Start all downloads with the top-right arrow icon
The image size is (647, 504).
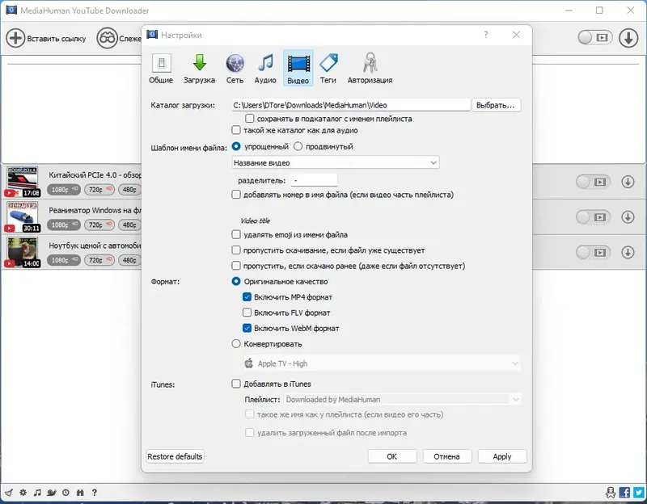click(628, 38)
